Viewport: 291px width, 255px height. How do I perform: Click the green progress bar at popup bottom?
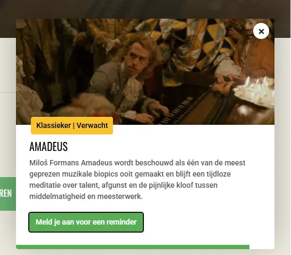coord(133,247)
